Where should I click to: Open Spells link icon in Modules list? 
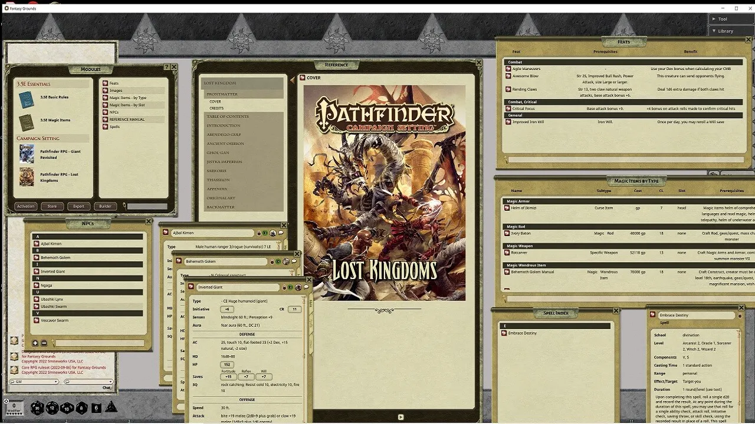click(105, 127)
